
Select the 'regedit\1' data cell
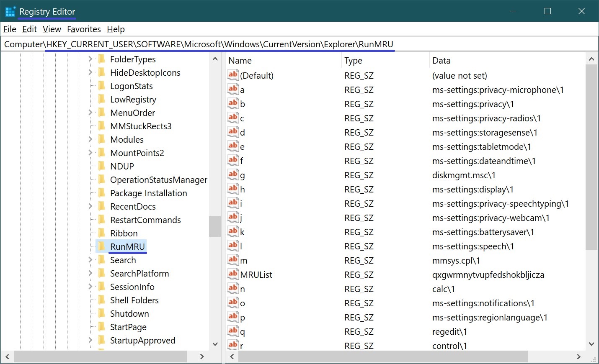449,331
